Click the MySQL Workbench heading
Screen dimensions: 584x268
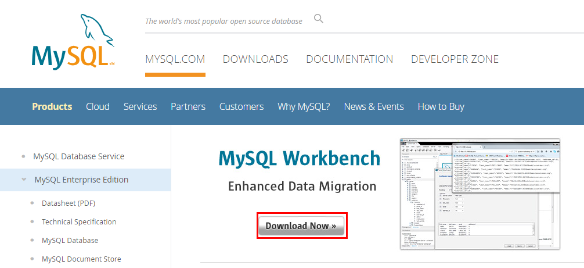[300, 159]
